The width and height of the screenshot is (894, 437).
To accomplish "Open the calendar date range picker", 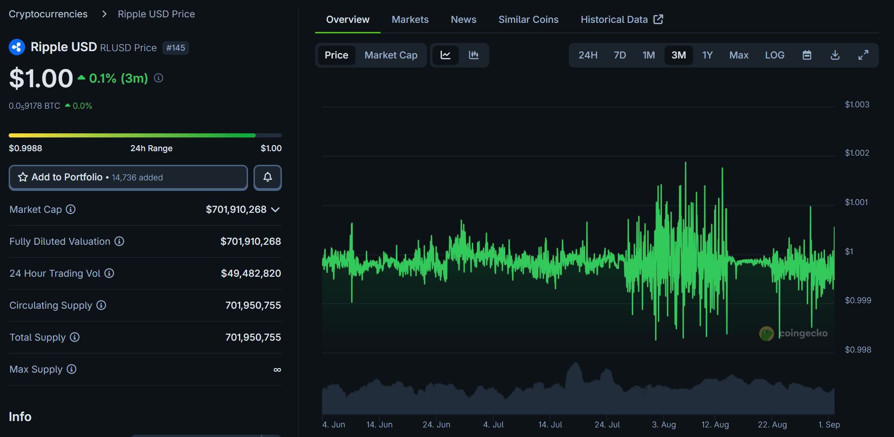I will point(807,55).
